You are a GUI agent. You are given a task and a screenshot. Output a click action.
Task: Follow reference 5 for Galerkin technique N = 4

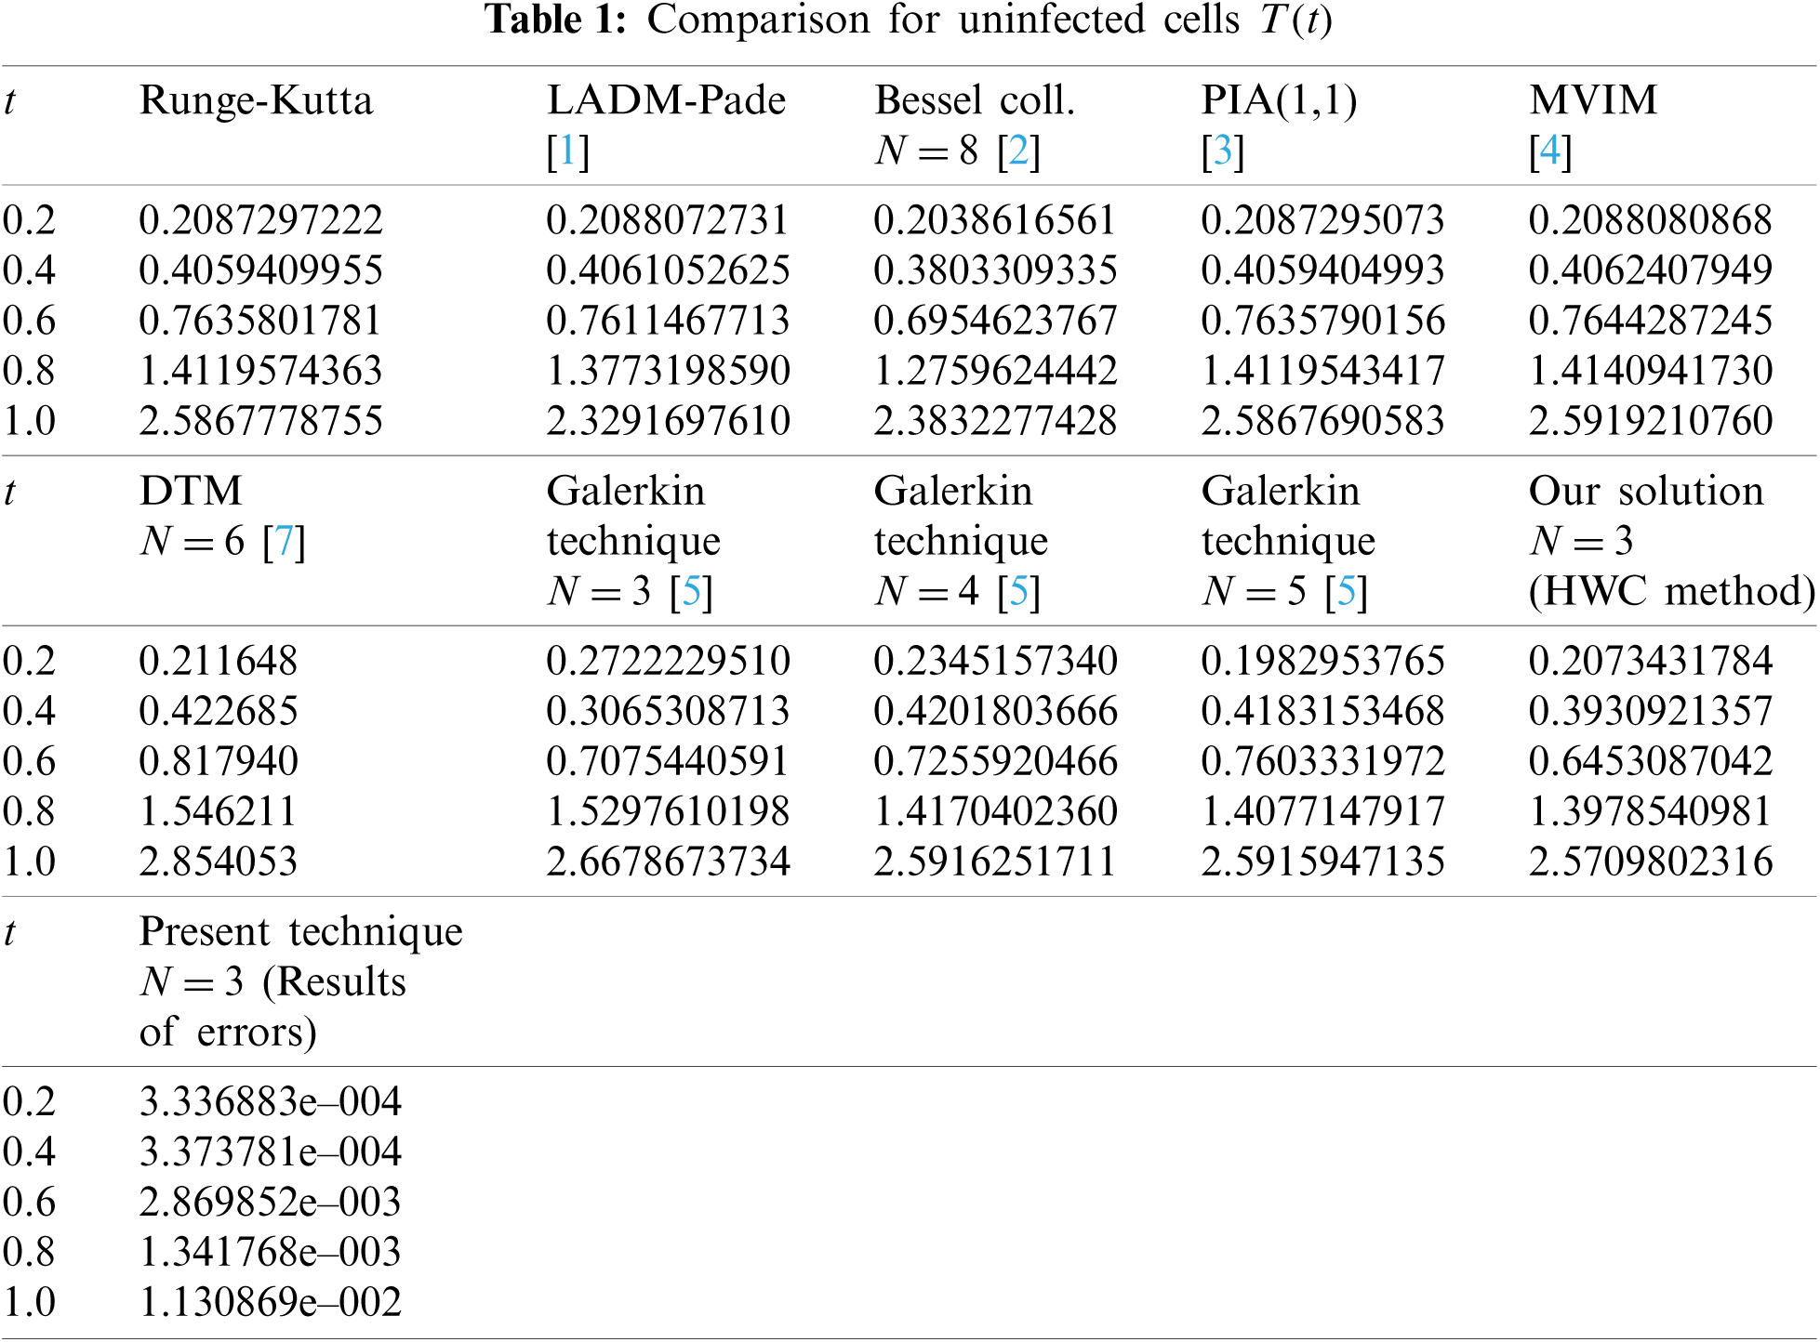coord(1018,592)
